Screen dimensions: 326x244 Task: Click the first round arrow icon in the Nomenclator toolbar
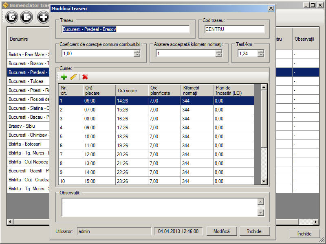[12, 17]
